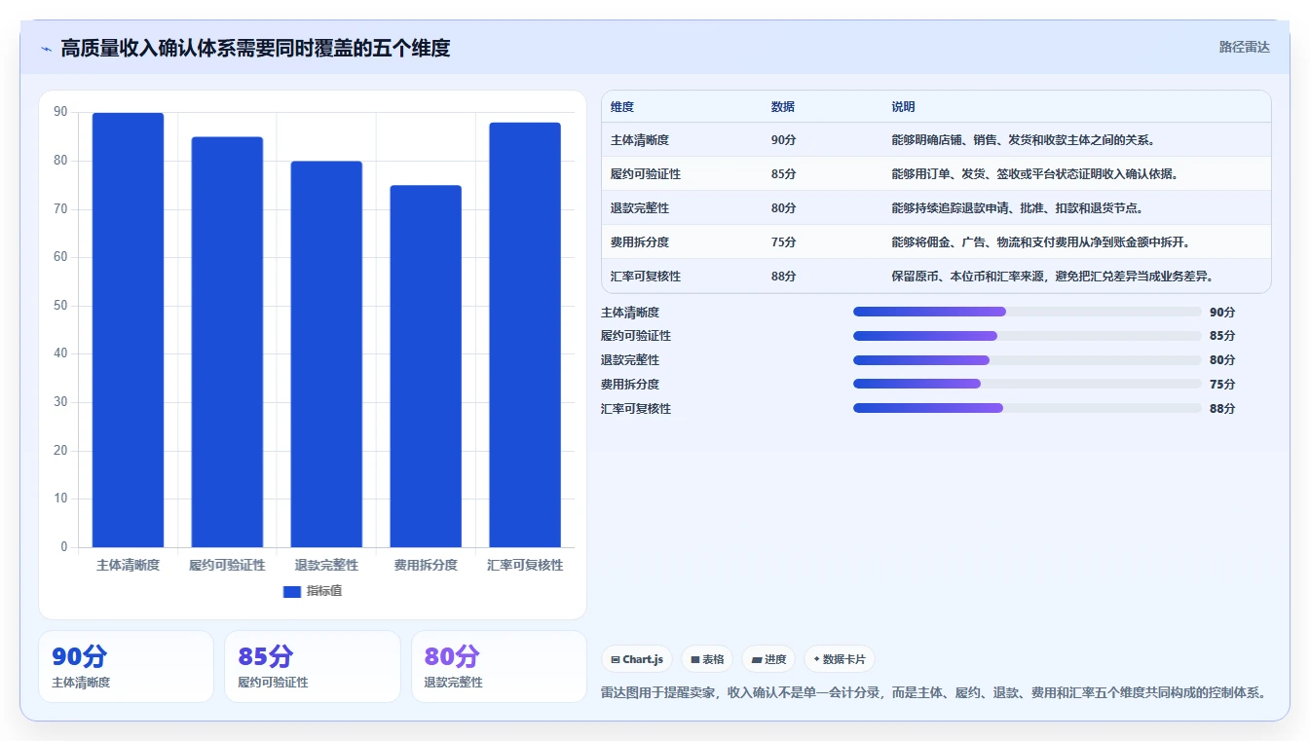Select the 汇率可复核性 table row cell
This screenshot has width=1310, height=741.
(x=646, y=277)
